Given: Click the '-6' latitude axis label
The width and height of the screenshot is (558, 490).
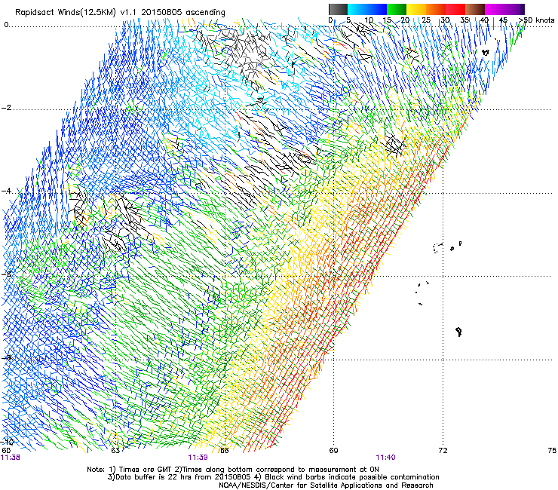Looking at the screenshot, I should click(x=6, y=274).
